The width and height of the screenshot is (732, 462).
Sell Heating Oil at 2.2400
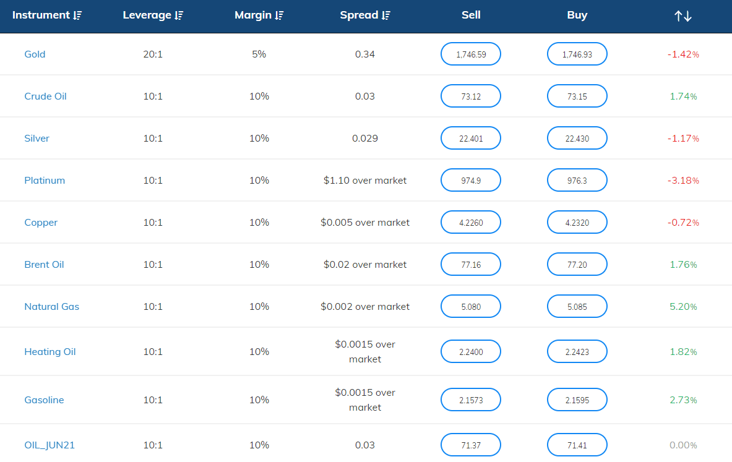point(470,352)
